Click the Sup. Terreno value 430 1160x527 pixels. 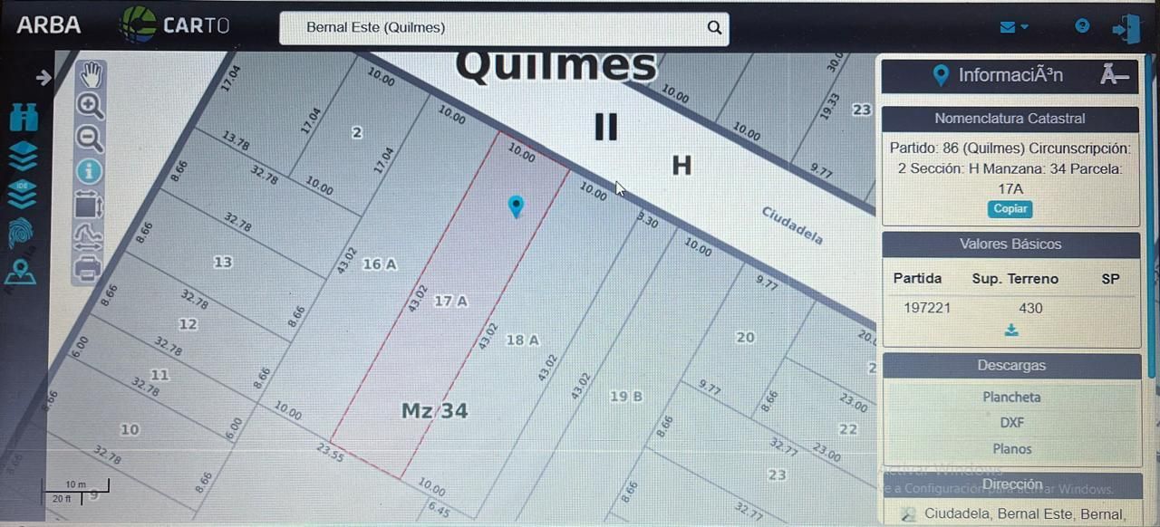[x=1030, y=308]
